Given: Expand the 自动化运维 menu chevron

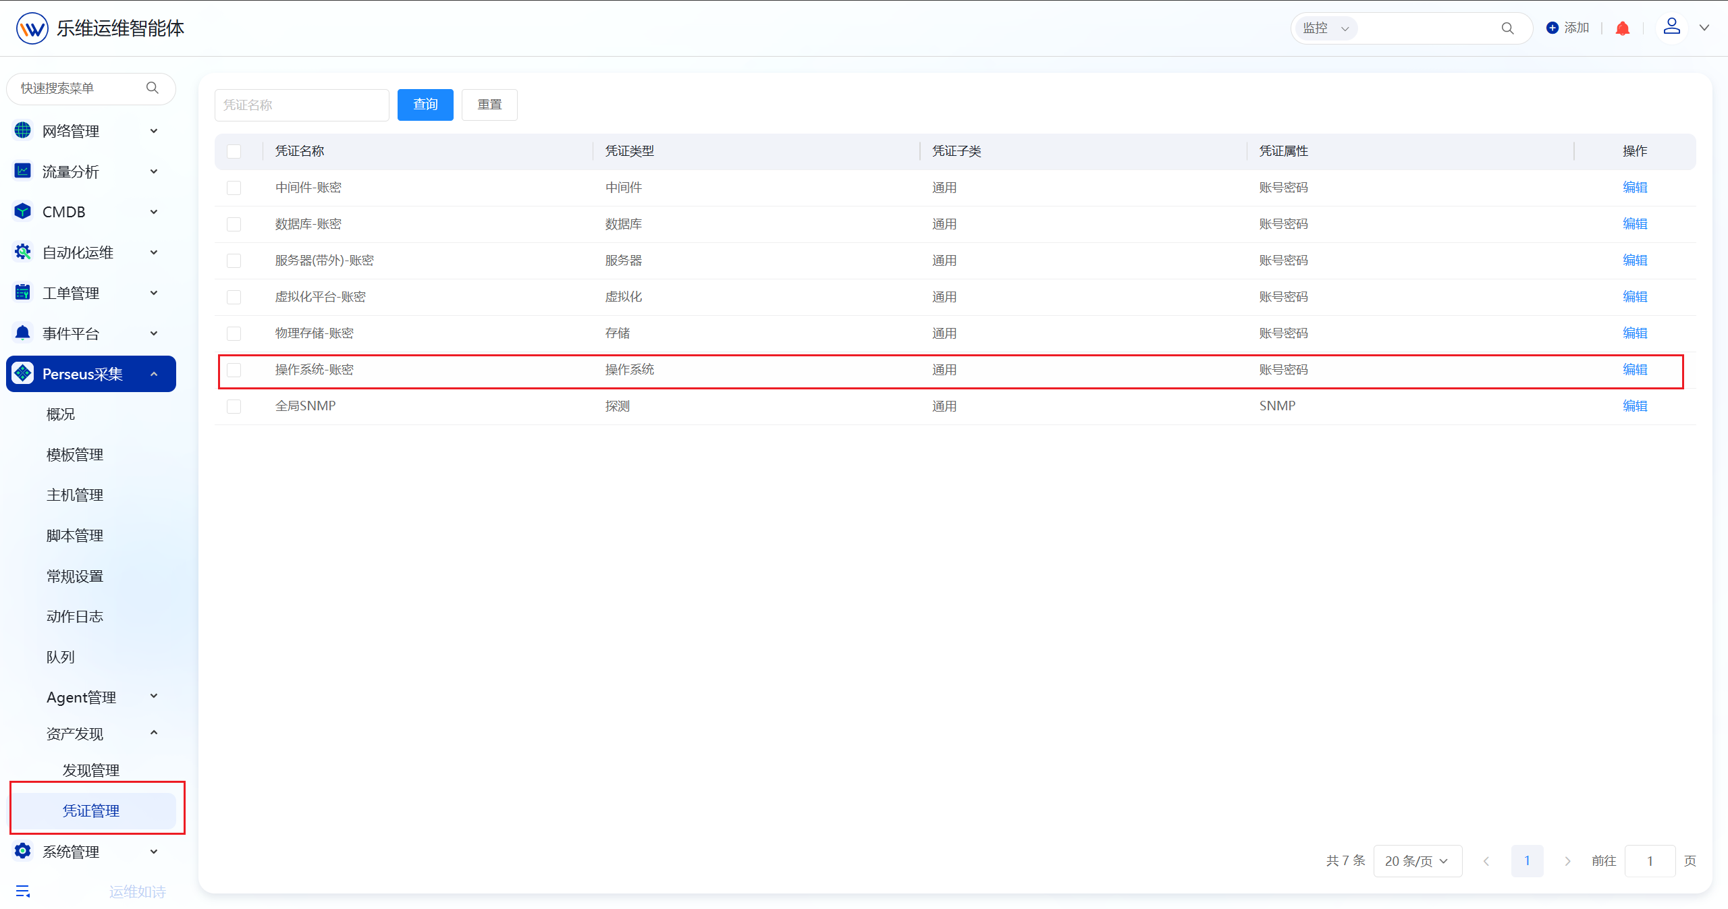Looking at the screenshot, I should click(154, 252).
